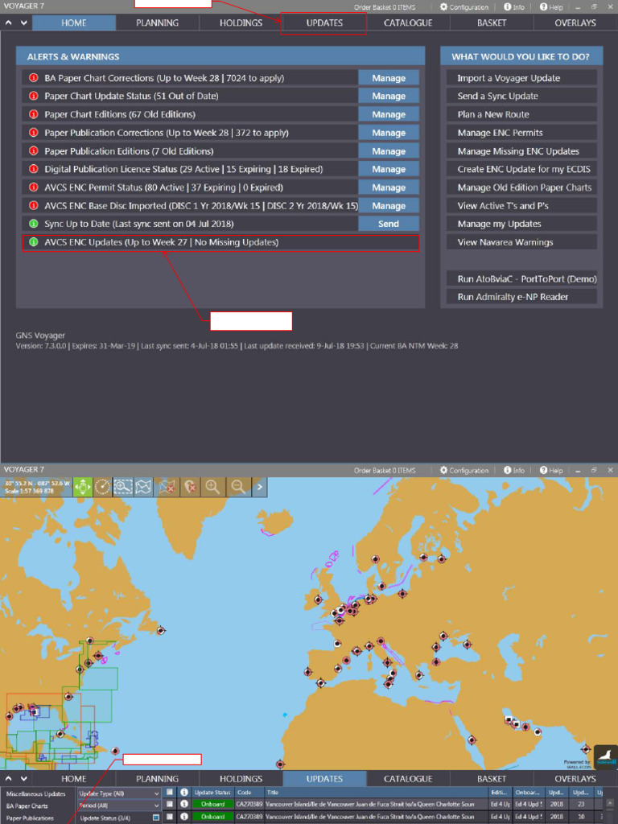The height and width of the screenshot is (824, 618).
Task: Click Run Admiralty e-NP Reader
Action: pos(521,296)
